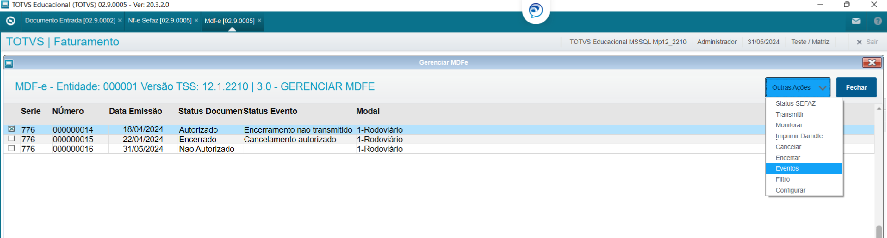Select Eventos in the actions menu

click(804, 169)
